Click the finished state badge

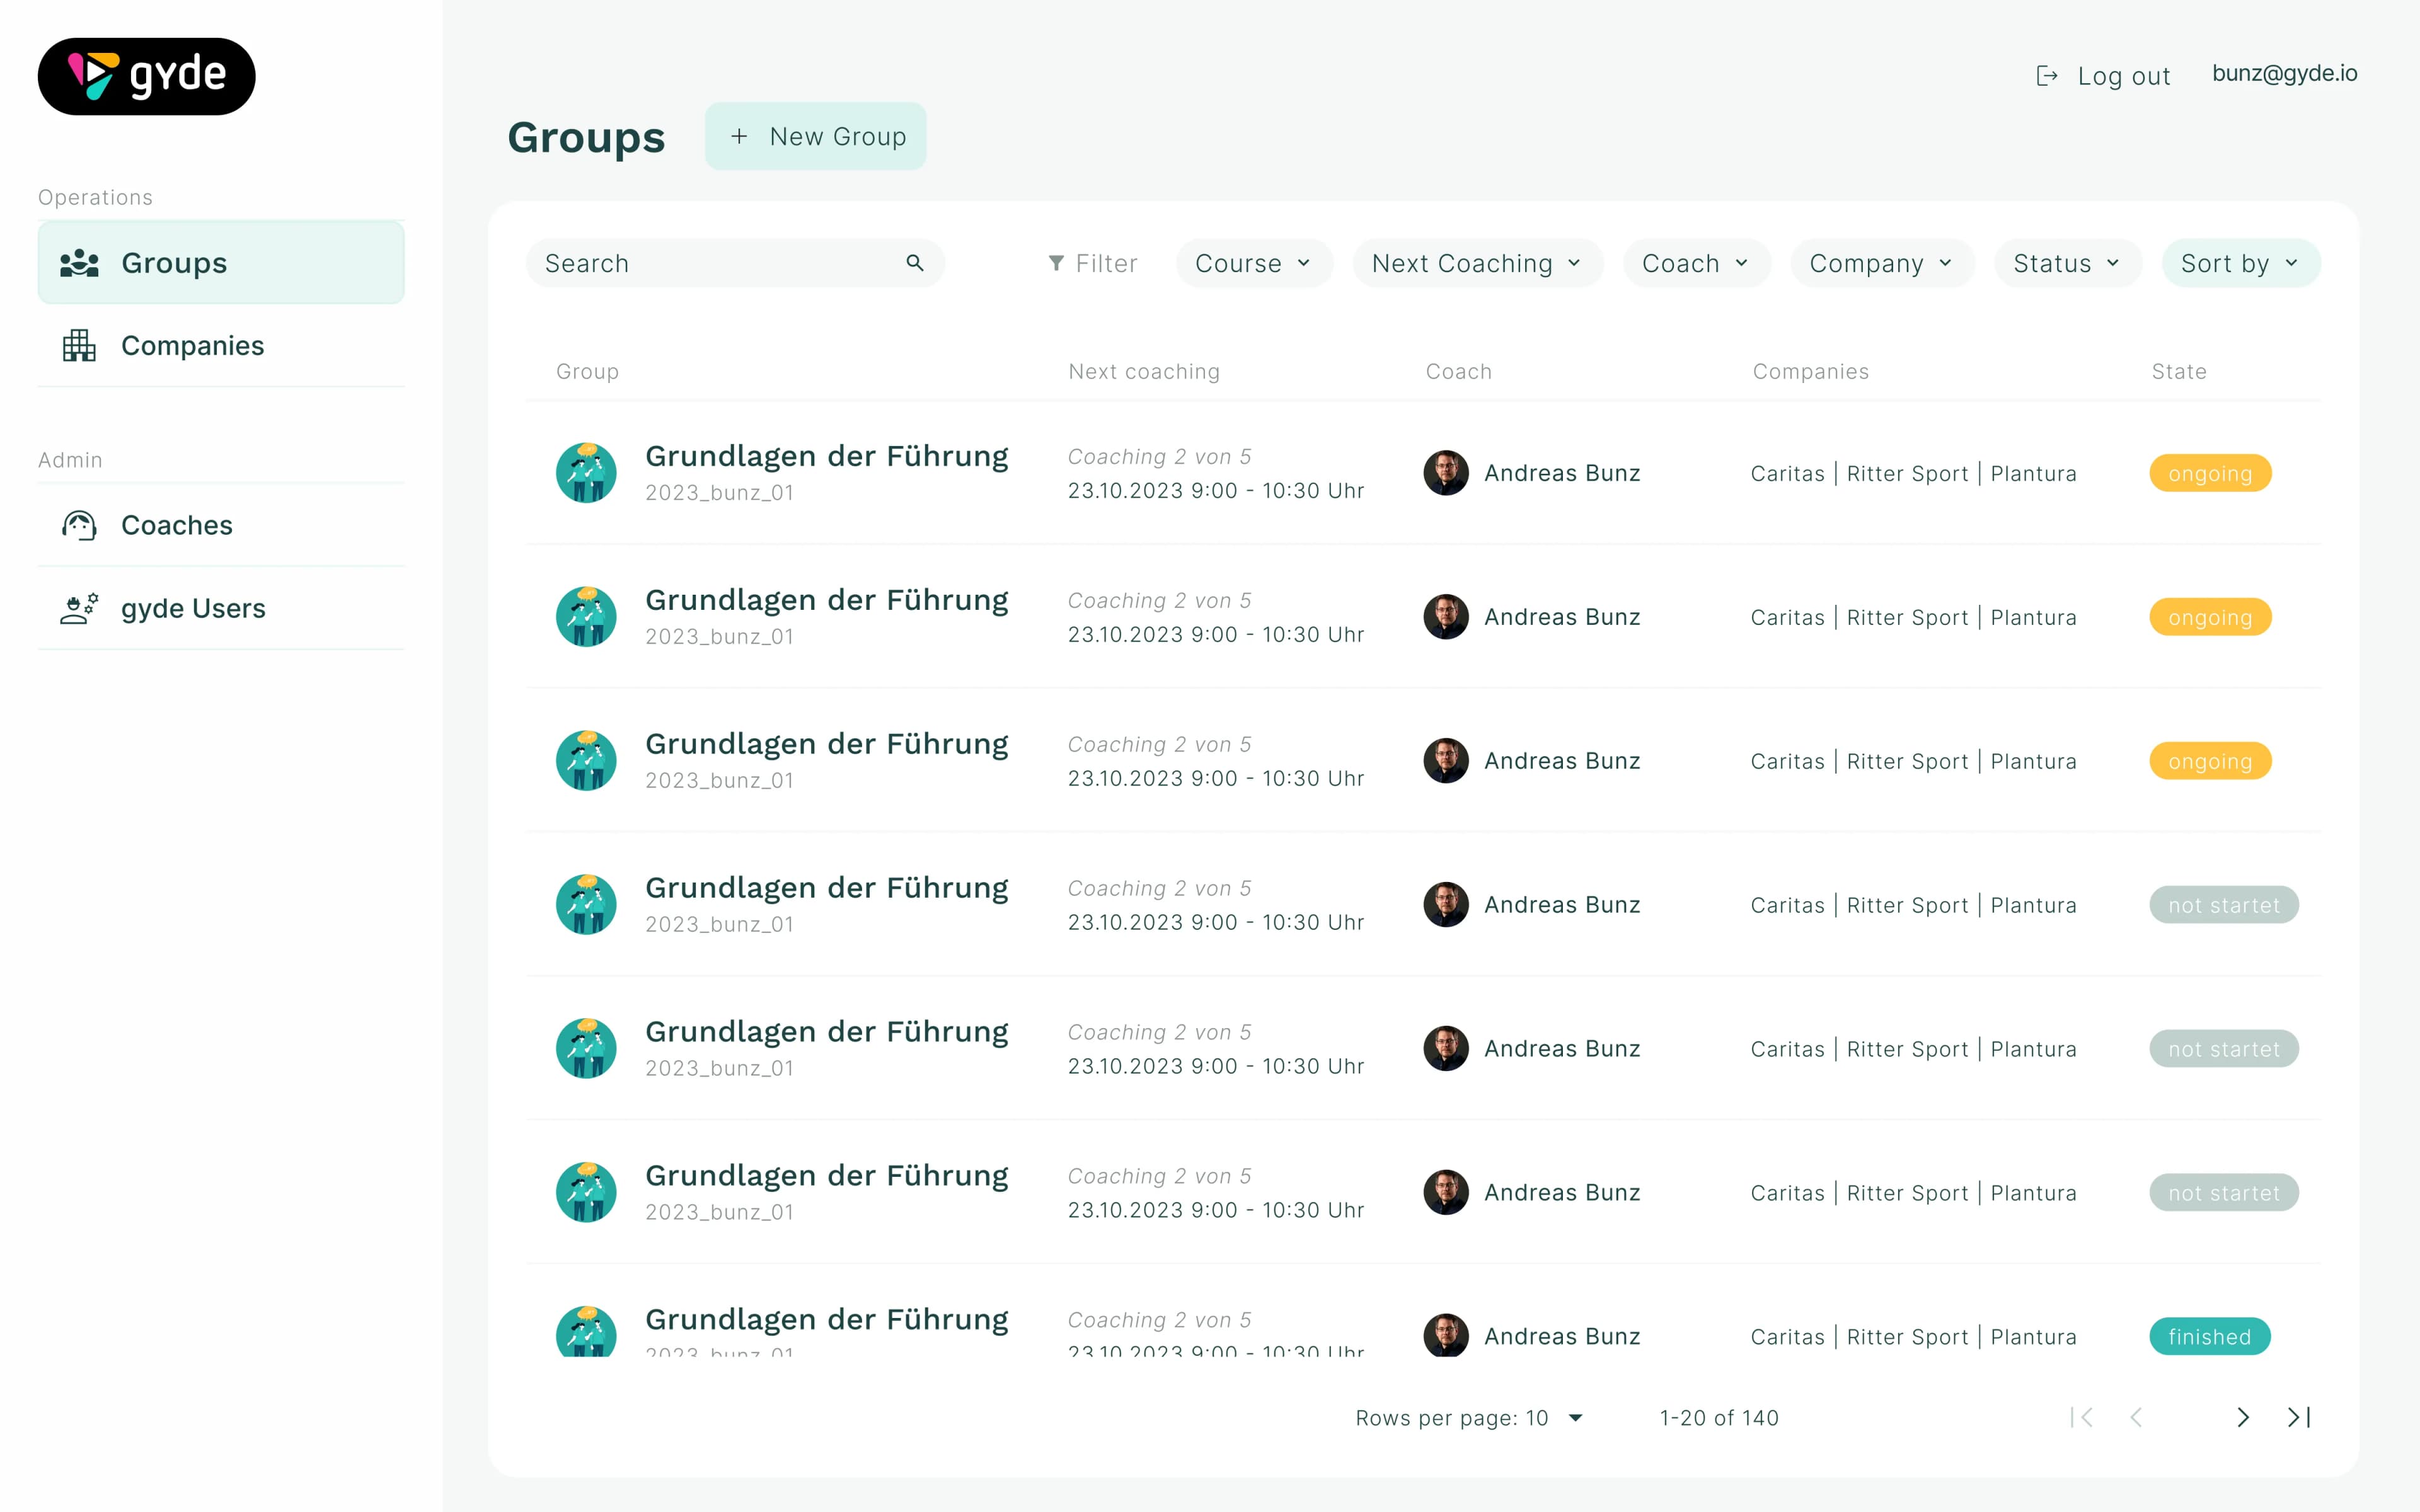tap(2209, 1336)
